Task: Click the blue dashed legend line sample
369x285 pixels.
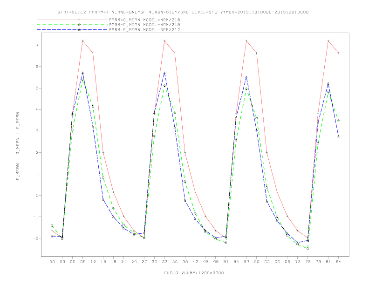Action: coord(72,30)
